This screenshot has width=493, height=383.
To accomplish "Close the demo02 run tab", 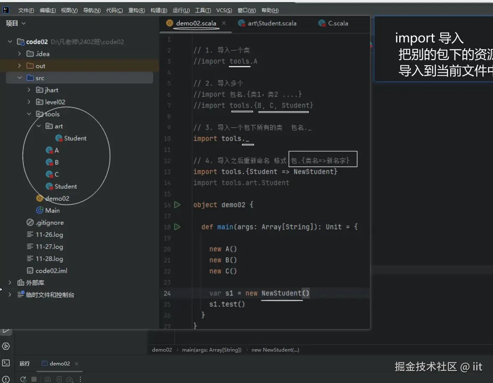I will (x=77, y=363).
